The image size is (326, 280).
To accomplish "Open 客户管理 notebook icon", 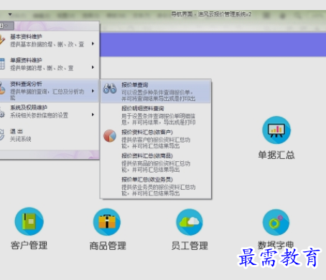I will [29, 221].
